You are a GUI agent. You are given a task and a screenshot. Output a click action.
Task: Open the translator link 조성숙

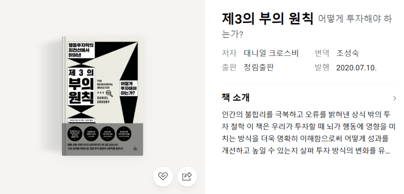coord(347,53)
